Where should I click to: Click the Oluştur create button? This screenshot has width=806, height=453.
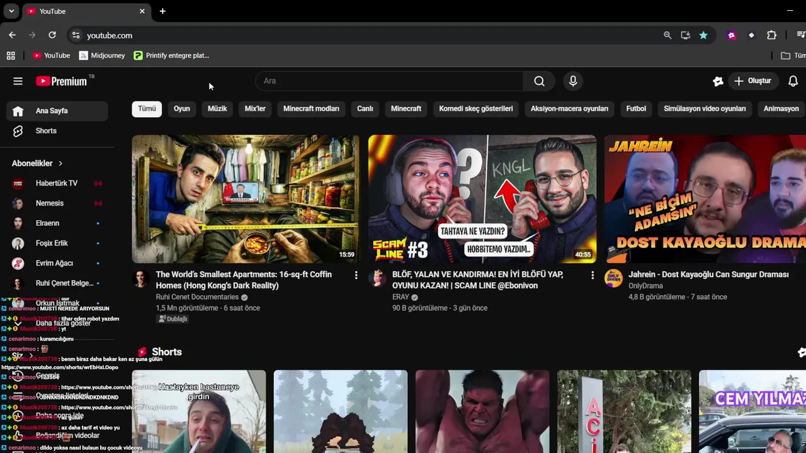752,81
